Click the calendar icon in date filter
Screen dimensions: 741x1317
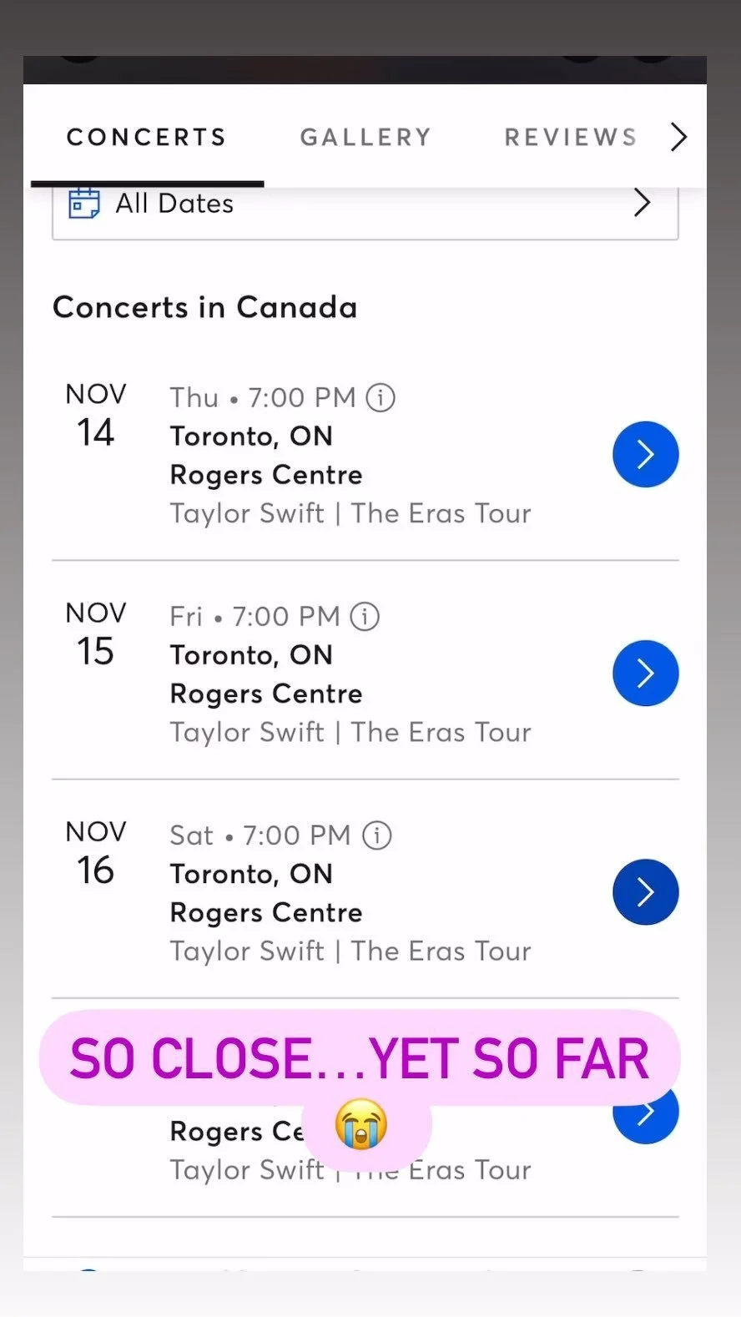click(x=83, y=203)
